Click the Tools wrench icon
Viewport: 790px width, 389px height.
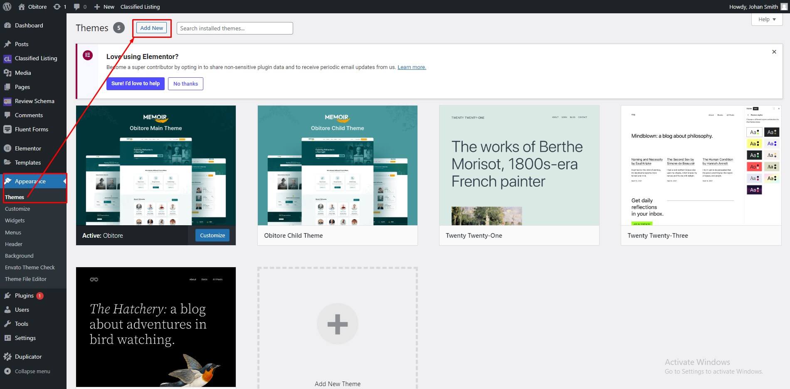[7, 324]
